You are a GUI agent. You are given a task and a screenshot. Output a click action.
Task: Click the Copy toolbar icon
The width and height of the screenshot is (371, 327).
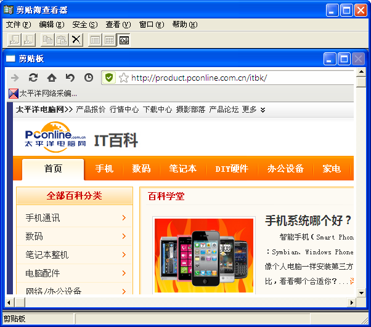pos(47,40)
